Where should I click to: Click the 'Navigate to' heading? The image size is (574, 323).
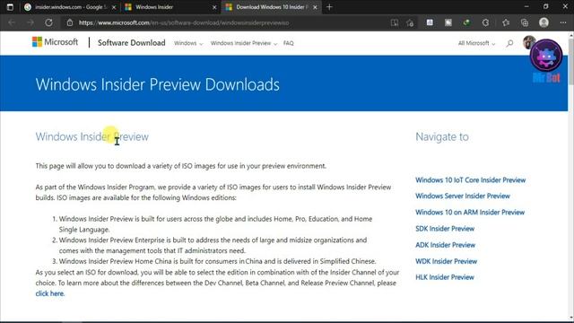pyautogui.click(x=442, y=136)
